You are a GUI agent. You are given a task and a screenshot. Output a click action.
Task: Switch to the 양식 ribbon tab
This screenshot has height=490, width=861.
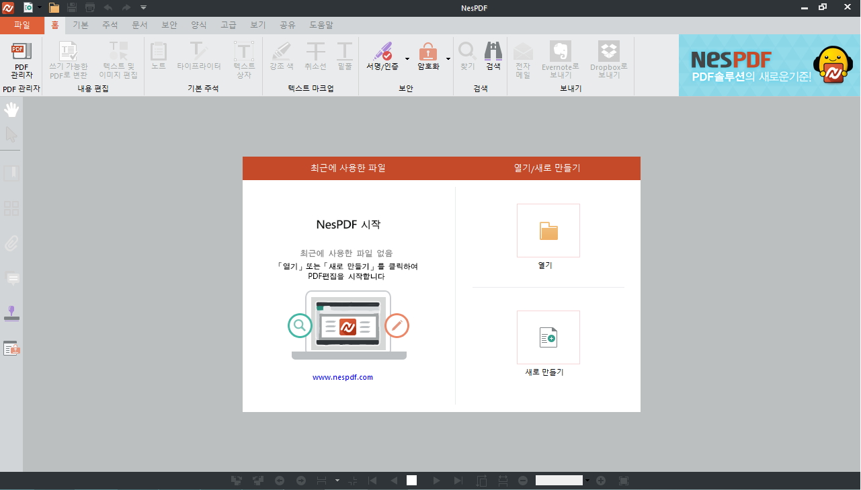(198, 26)
